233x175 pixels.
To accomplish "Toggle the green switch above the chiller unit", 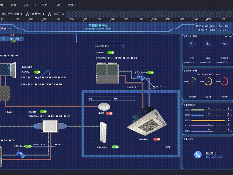I will pyautogui.click(x=111, y=52).
